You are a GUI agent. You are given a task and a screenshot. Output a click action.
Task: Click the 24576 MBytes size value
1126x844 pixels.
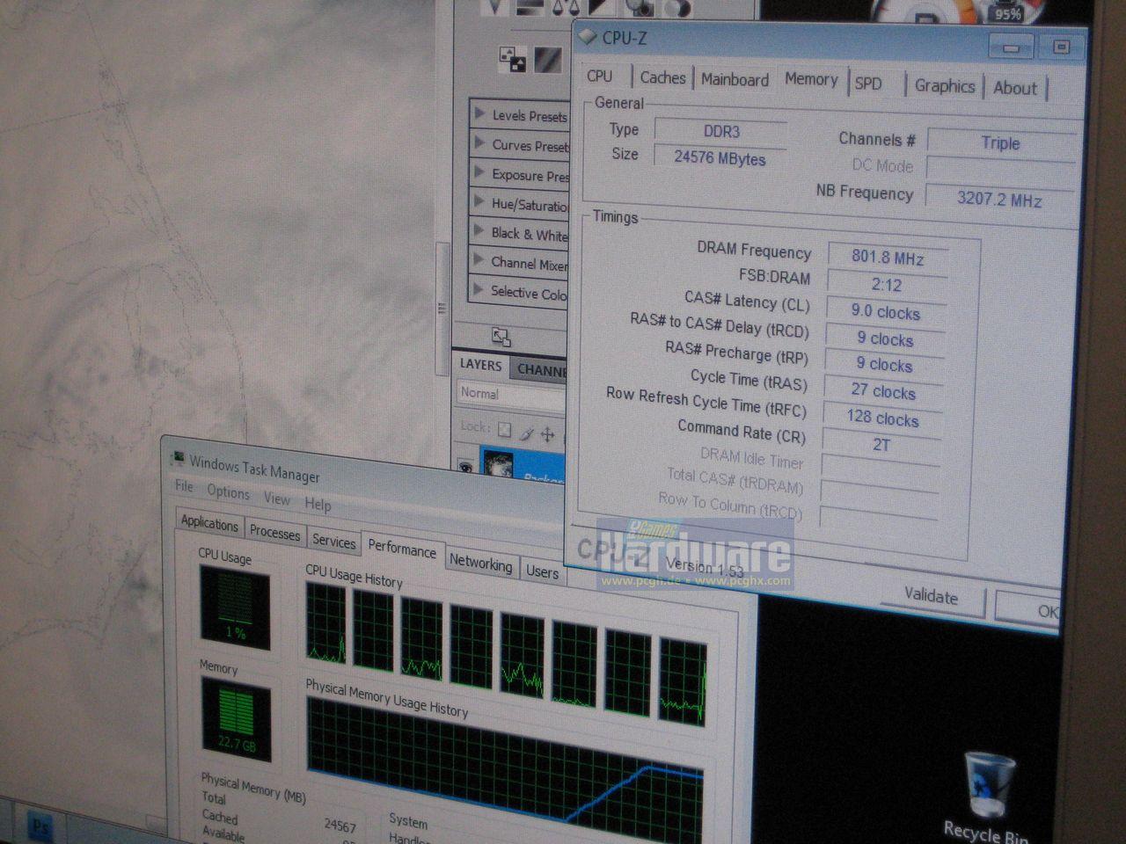(x=720, y=158)
